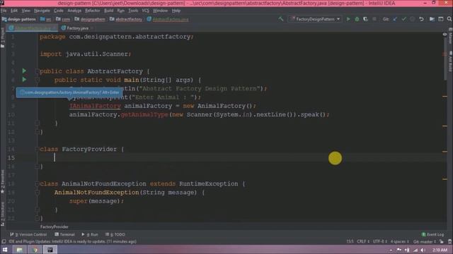The height and width of the screenshot is (254, 453).
Task: Open Project Structure from the toolbar icon
Action: click(432, 19)
